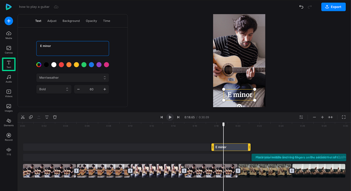Open the Images sidebar panel

click(x=9, y=108)
